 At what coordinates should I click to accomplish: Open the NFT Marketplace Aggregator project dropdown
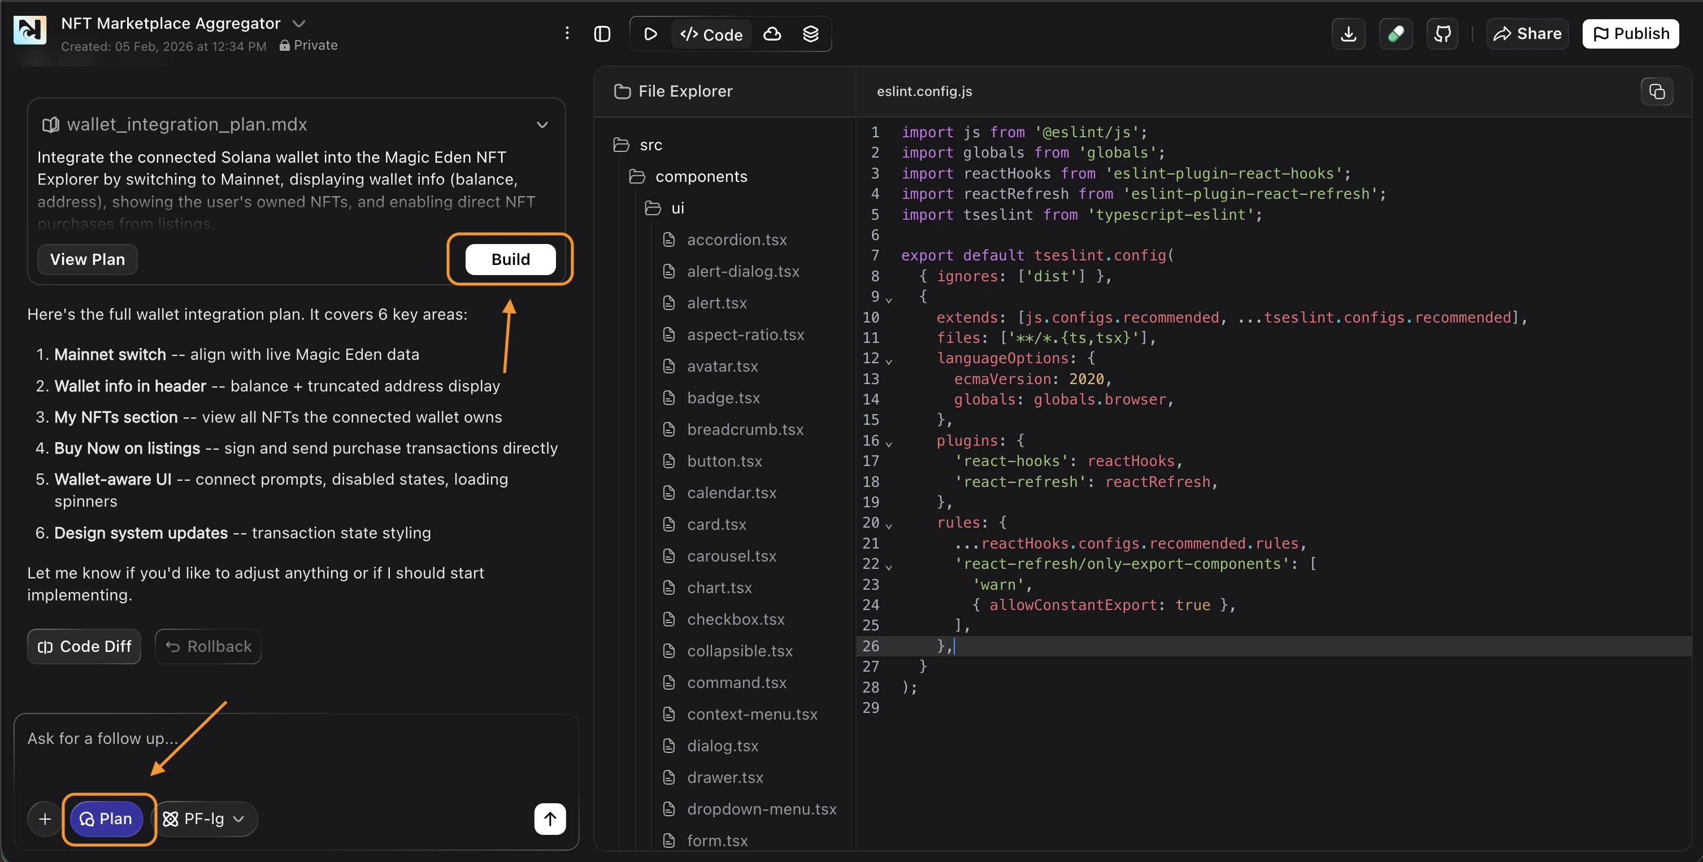click(x=300, y=23)
